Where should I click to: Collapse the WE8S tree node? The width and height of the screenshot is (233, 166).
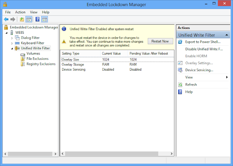(7, 33)
